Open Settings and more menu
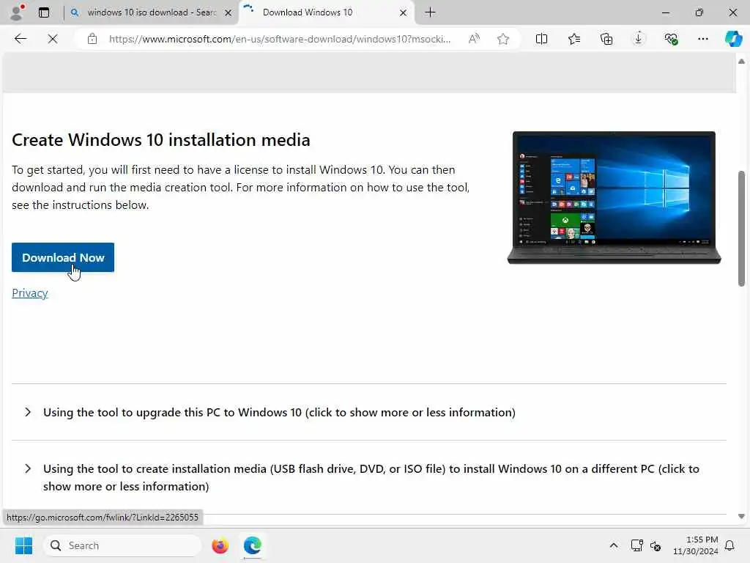Image resolution: width=750 pixels, height=563 pixels. click(x=702, y=39)
